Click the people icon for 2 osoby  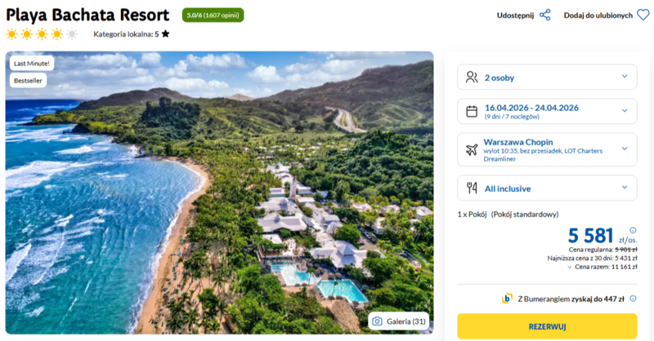472,77
